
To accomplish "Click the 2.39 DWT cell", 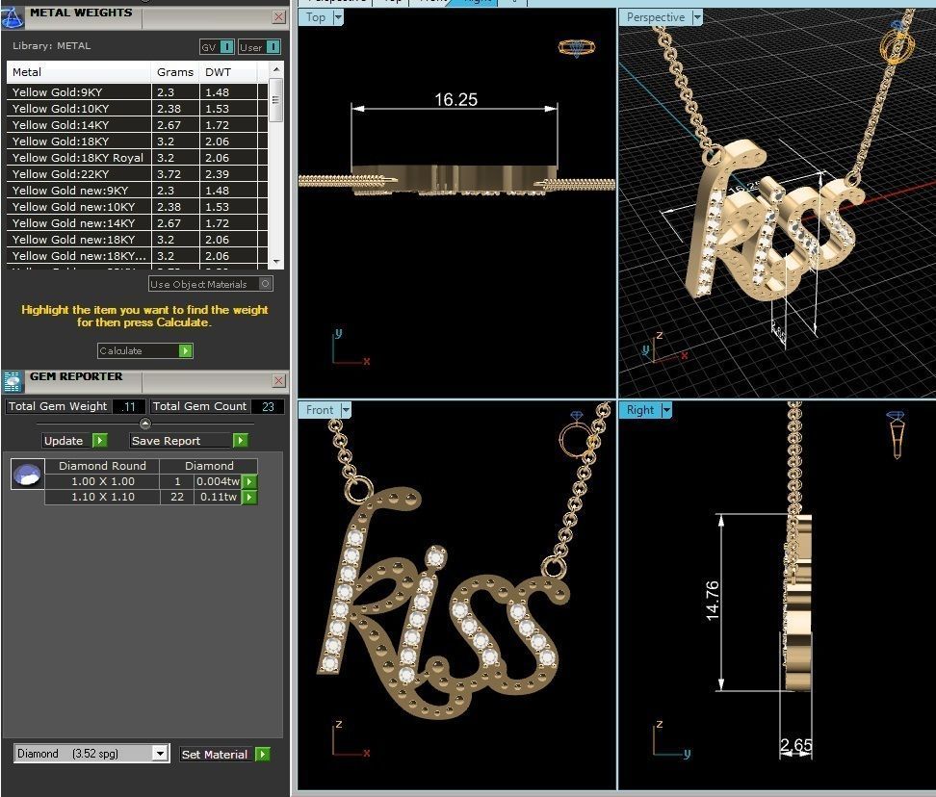I will (228, 174).
